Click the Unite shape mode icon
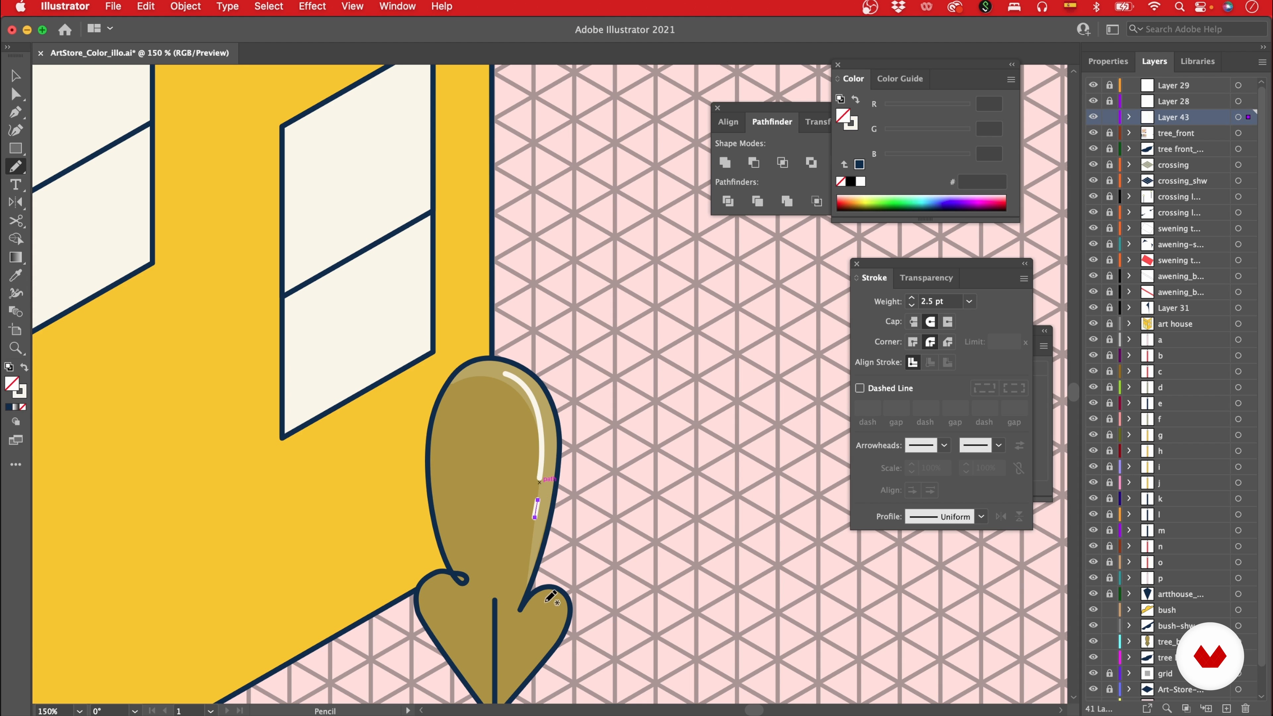The image size is (1273, 716). point(725,162)
